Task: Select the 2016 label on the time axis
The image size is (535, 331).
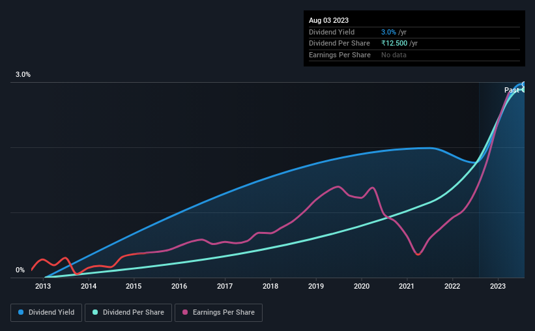Action: coord(179,286)
